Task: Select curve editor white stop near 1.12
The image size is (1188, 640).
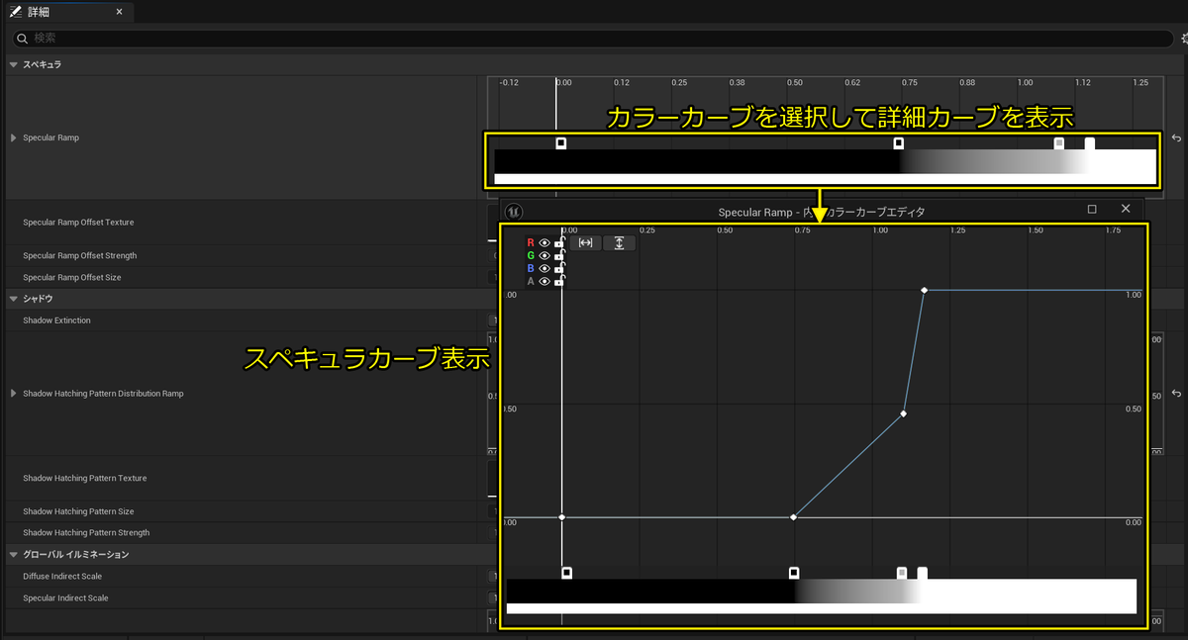Action: click(923, 573)
